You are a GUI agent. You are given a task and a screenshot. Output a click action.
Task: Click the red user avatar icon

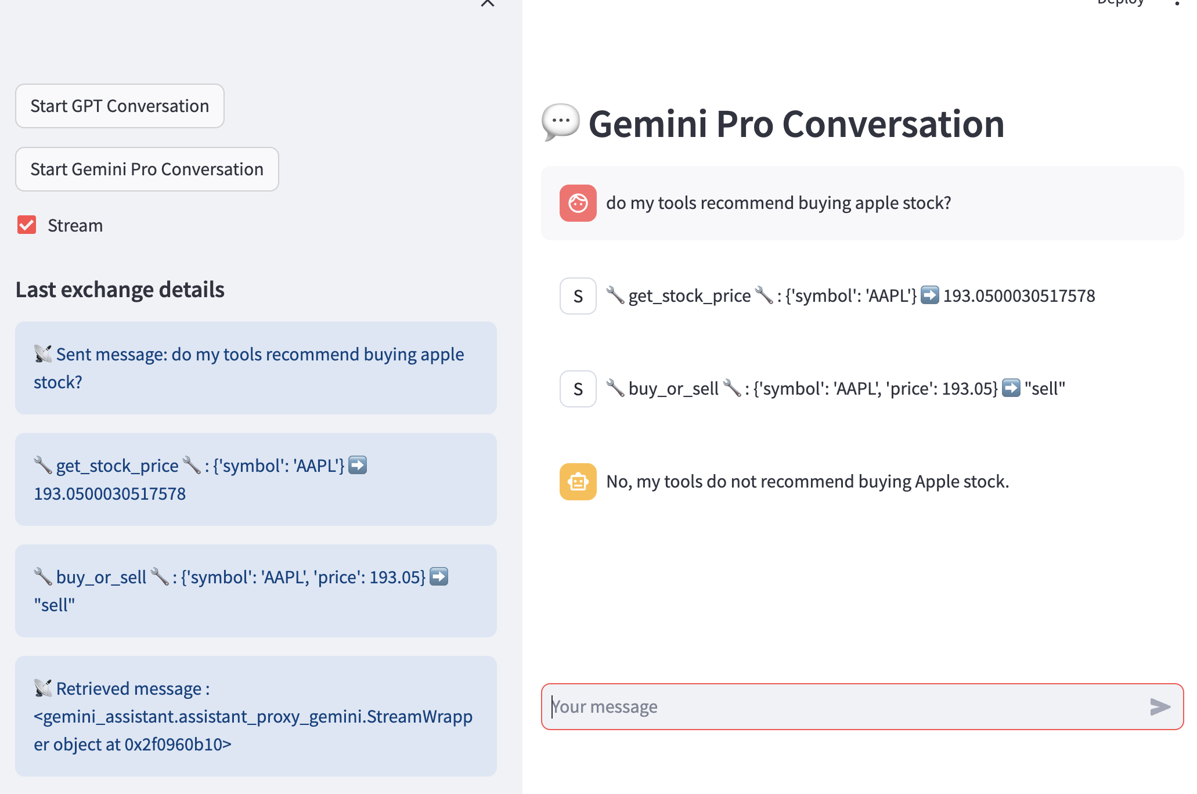pos(578,203)
